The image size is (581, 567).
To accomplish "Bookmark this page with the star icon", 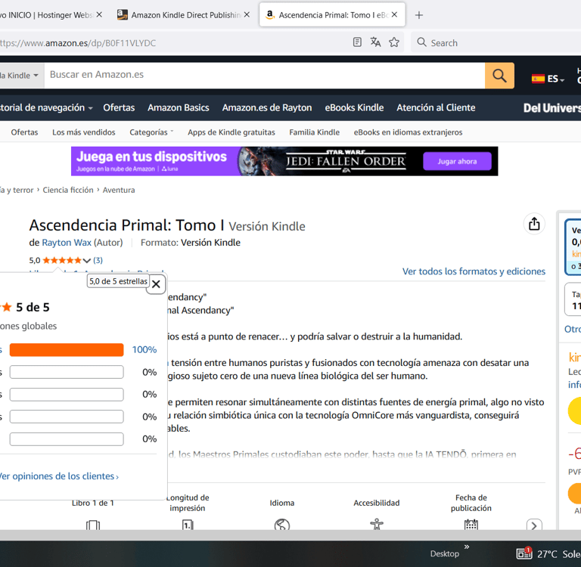I will [394, 42].
